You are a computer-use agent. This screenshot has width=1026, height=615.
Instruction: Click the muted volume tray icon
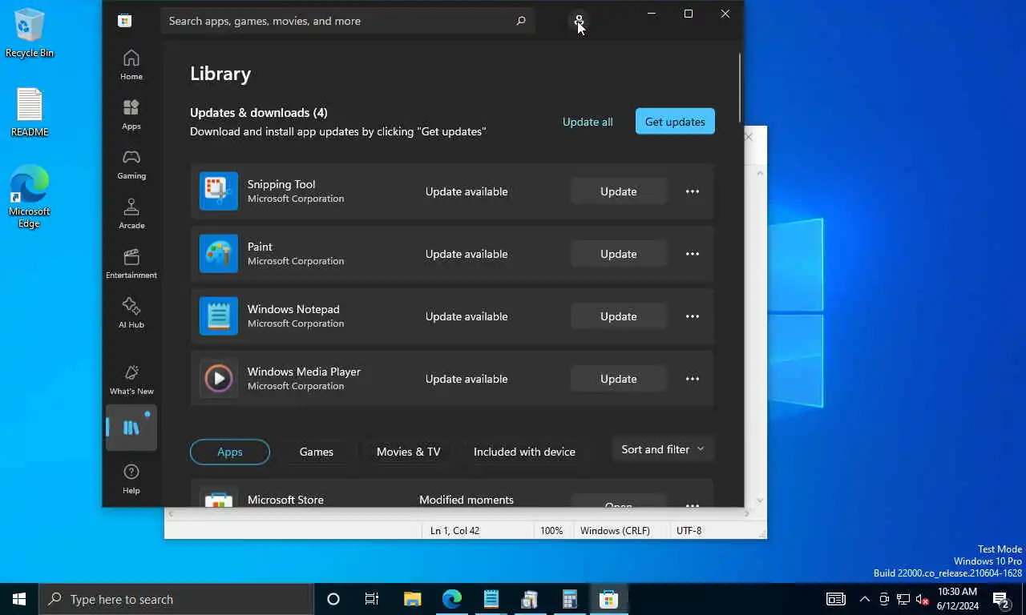[x=923, y=599]
